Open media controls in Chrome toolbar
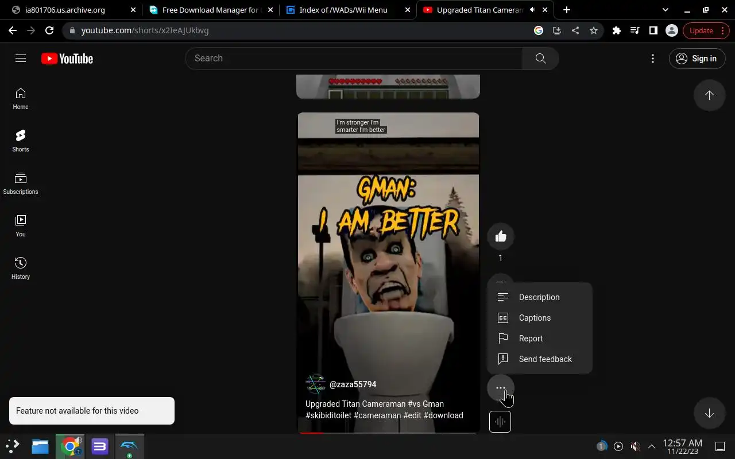 (x=635, y=30)
